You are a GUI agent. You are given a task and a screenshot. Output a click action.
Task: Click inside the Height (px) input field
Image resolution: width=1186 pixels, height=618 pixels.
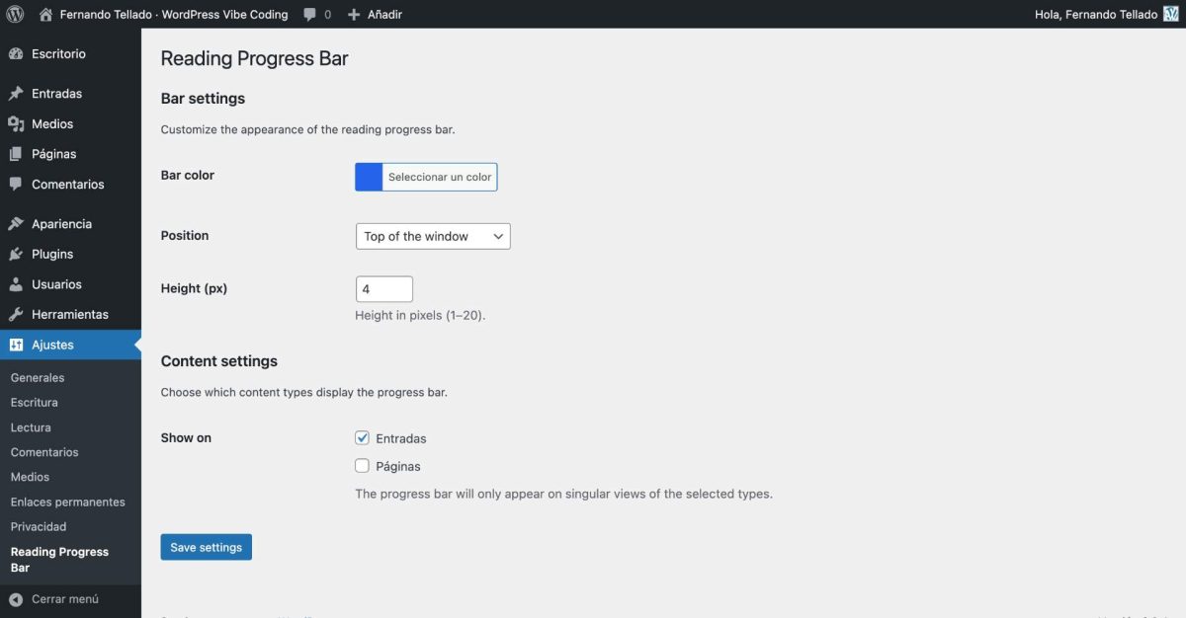click(x=383, y=288)
